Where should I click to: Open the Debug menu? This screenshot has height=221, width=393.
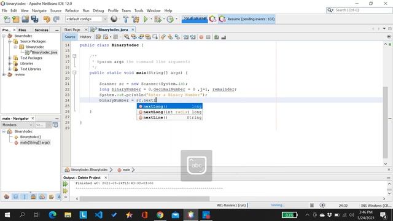pos(98,10)
